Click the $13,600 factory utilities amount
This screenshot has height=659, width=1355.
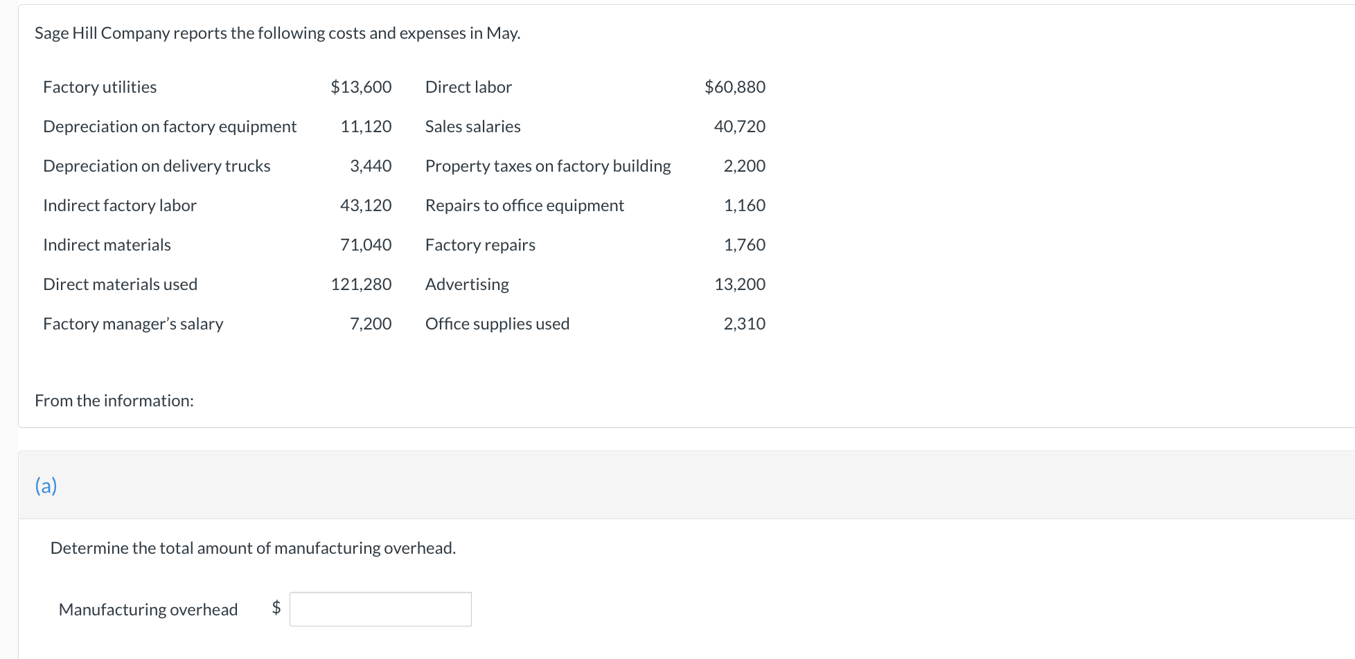(361, 87)
